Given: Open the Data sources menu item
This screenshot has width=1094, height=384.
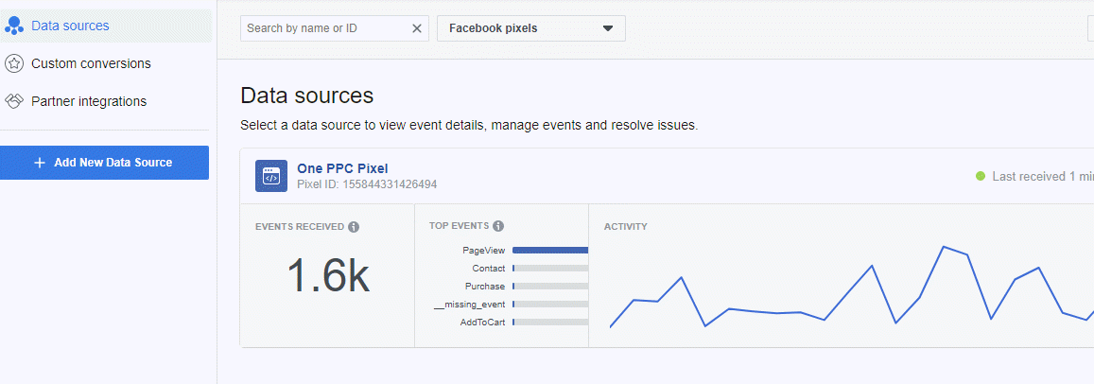Looking at the screenshot, I should click(70, 26).
